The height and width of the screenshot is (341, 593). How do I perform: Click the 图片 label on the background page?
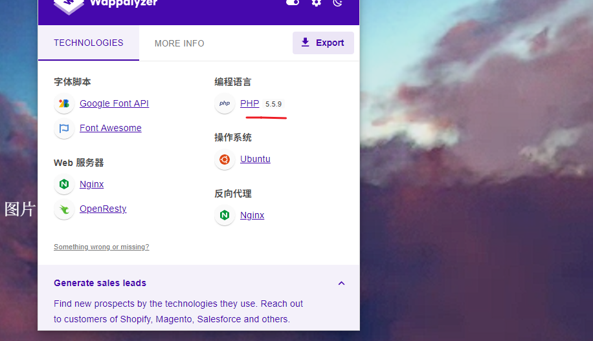[x=20, y=209]
